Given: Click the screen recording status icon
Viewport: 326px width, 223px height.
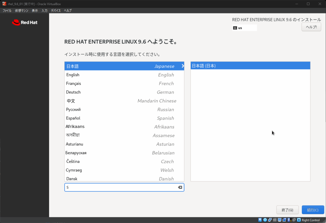Looking at the screenshot, I should (x=284, y=220).
